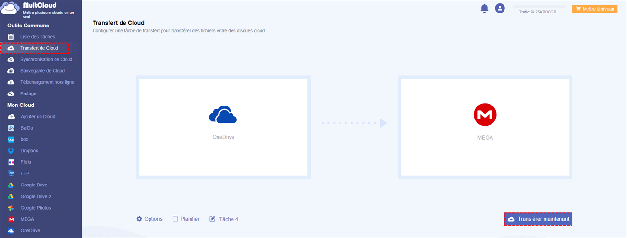Click the Tâche 4 task name

[229, 219]
